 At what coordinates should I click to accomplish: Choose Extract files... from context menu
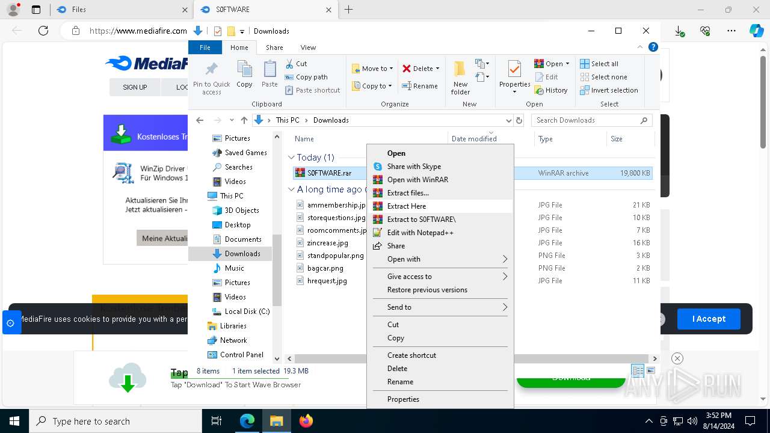click(440, 193)
